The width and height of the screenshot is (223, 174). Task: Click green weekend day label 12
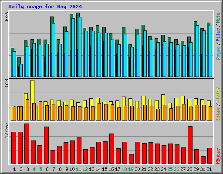click(85, 169)
